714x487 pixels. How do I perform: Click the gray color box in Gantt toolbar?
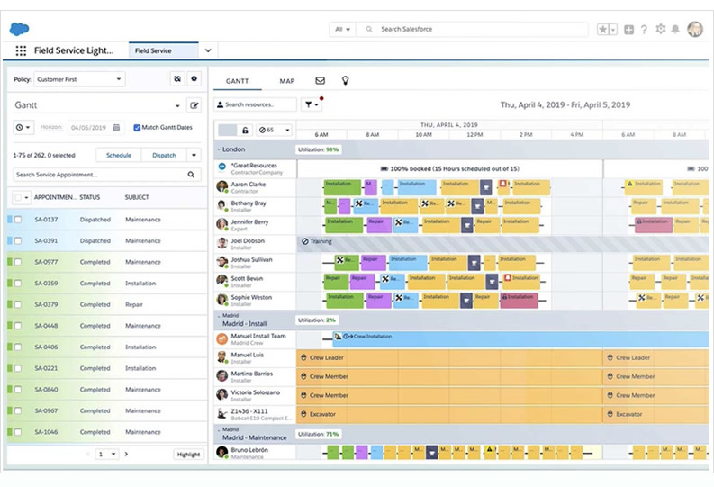[228, 131]
